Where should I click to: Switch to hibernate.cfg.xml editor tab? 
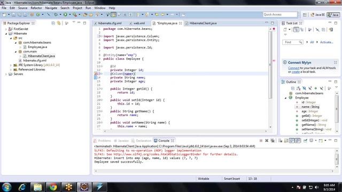(x=108, y=23)
